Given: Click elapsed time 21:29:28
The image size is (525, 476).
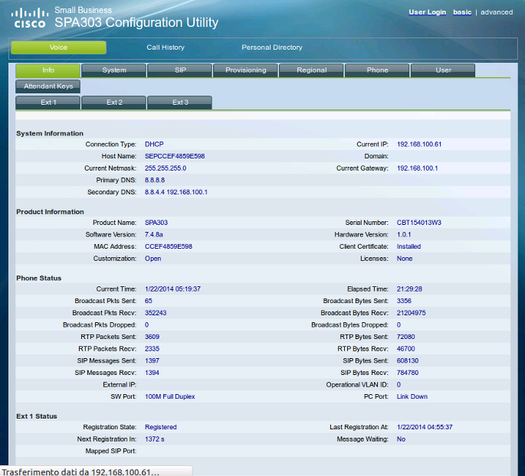Looking at the screenshot, I should click(x=409, y=289).
